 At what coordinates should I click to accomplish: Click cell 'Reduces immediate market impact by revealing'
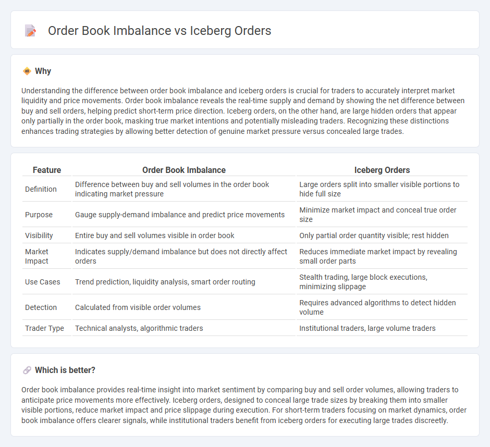point(382,256)
